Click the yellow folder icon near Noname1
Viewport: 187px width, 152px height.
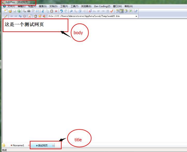point(4,145)
